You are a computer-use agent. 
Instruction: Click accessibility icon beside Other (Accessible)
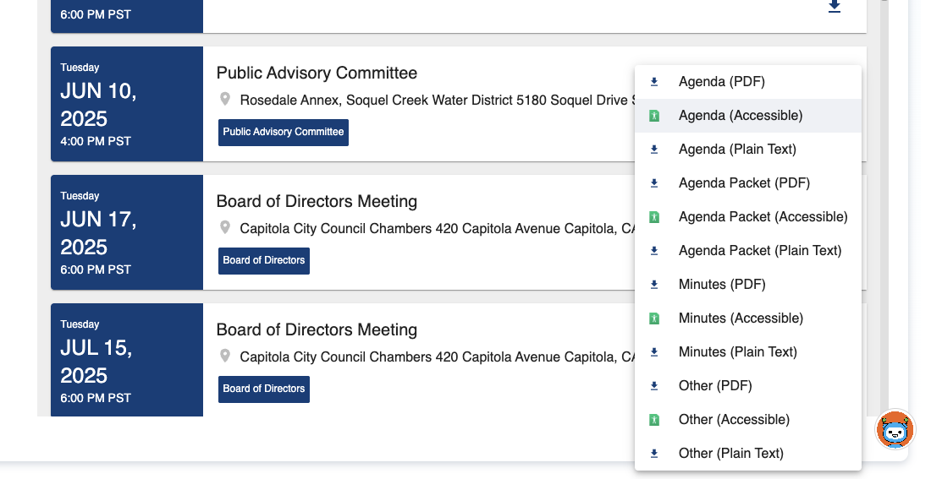click(x=654, y=420)
